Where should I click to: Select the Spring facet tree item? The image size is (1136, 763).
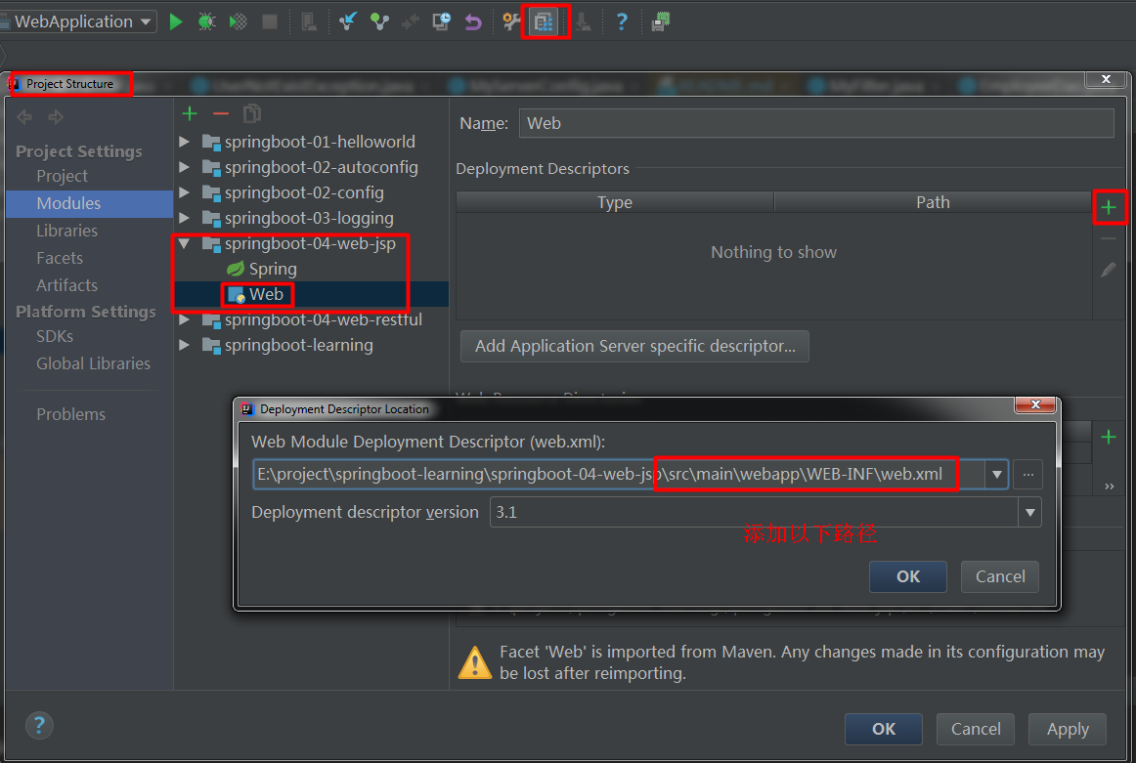(x=262, y=270)
